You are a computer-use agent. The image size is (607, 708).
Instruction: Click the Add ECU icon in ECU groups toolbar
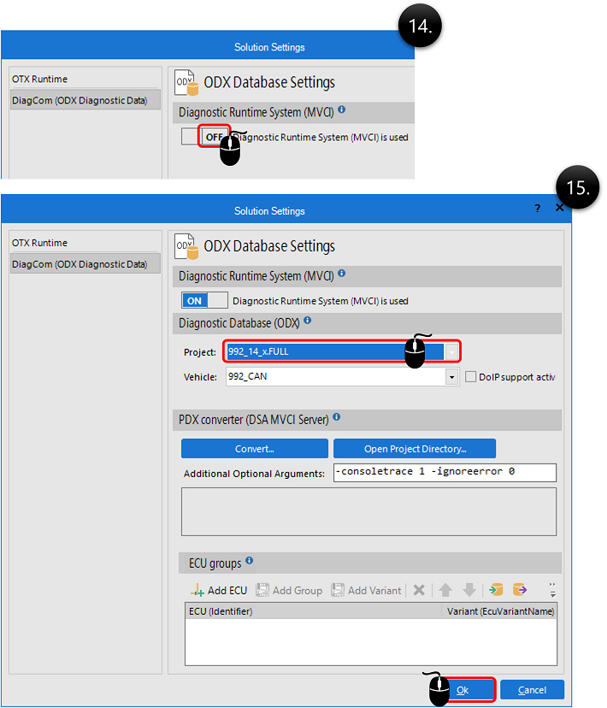197,590
